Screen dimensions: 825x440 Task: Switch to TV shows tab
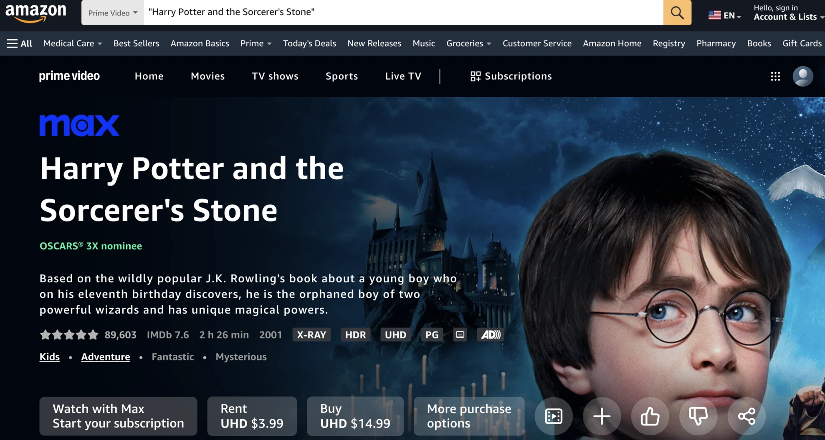(275, 76)
